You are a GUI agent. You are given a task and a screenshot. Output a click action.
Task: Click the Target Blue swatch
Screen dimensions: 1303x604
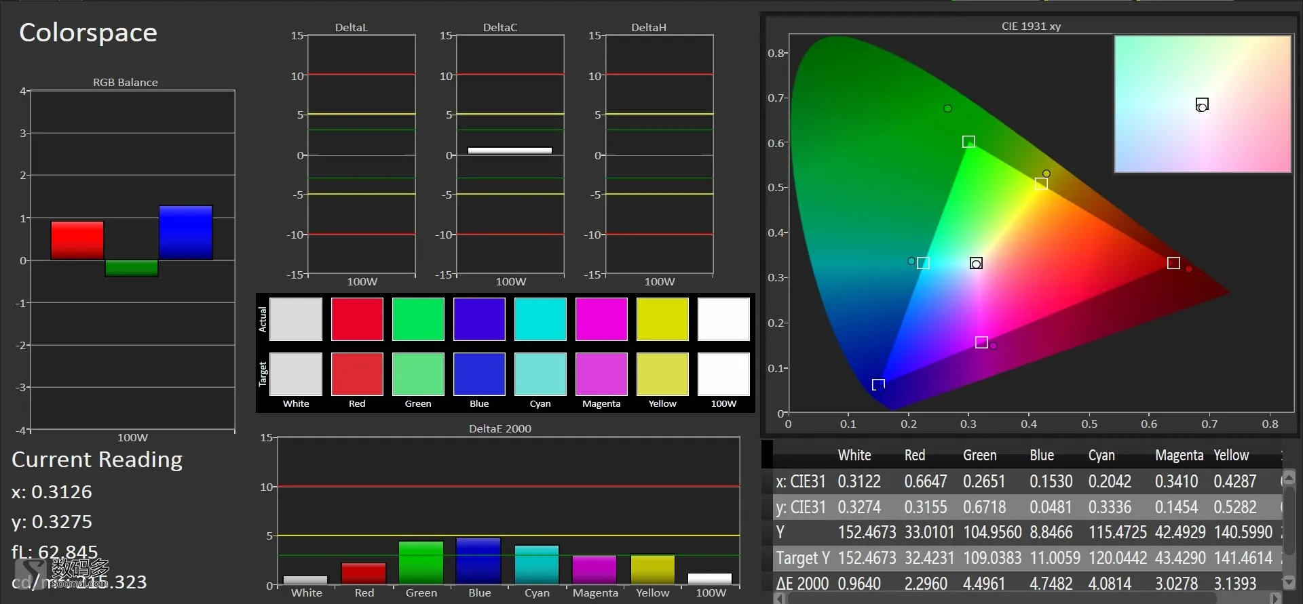coord(479,374)
